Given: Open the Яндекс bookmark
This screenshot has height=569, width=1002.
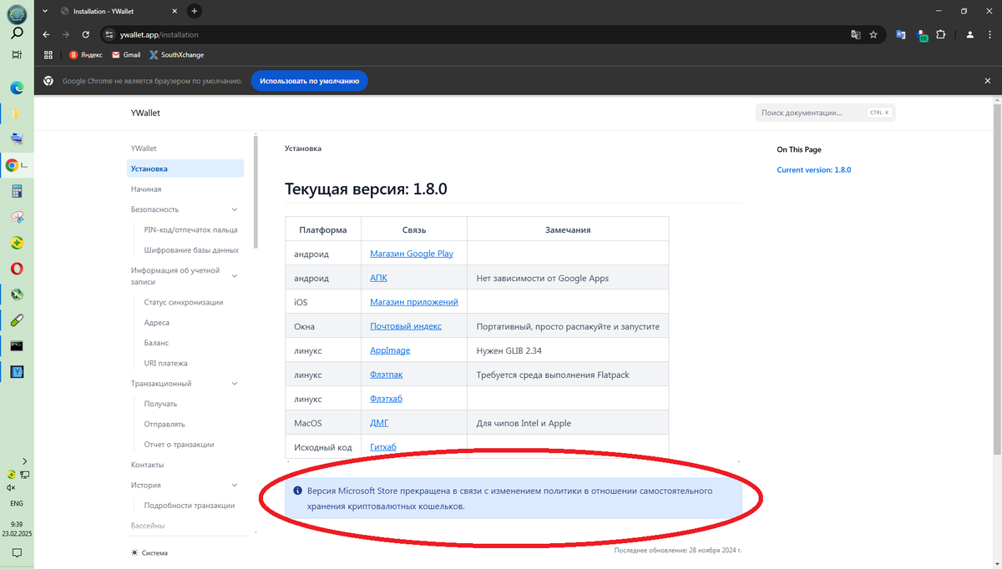Looking at the screenshot, I should tap(86, 55).
